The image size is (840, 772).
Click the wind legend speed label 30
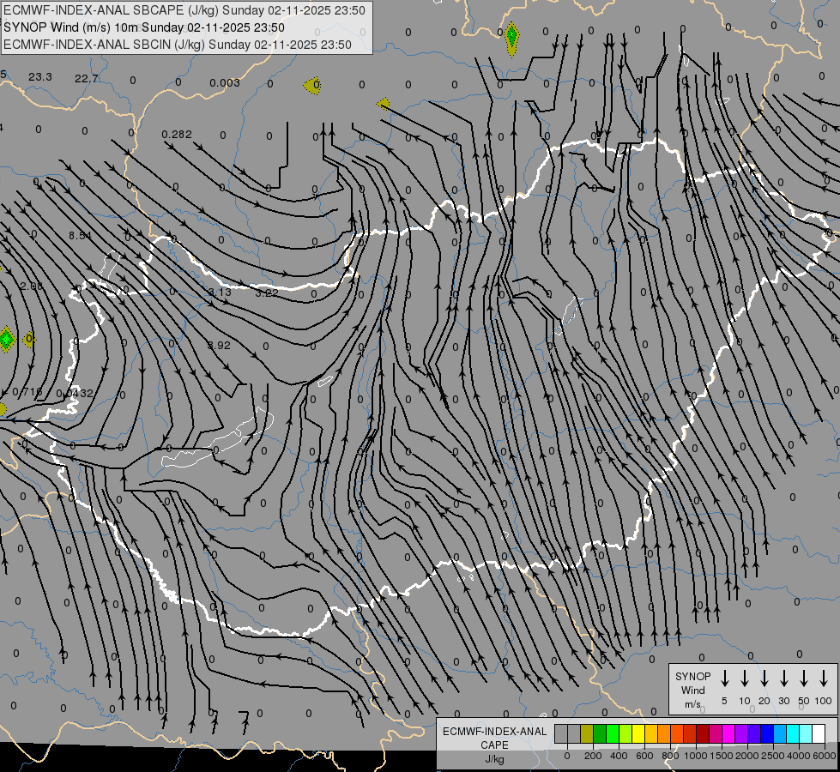784,701
